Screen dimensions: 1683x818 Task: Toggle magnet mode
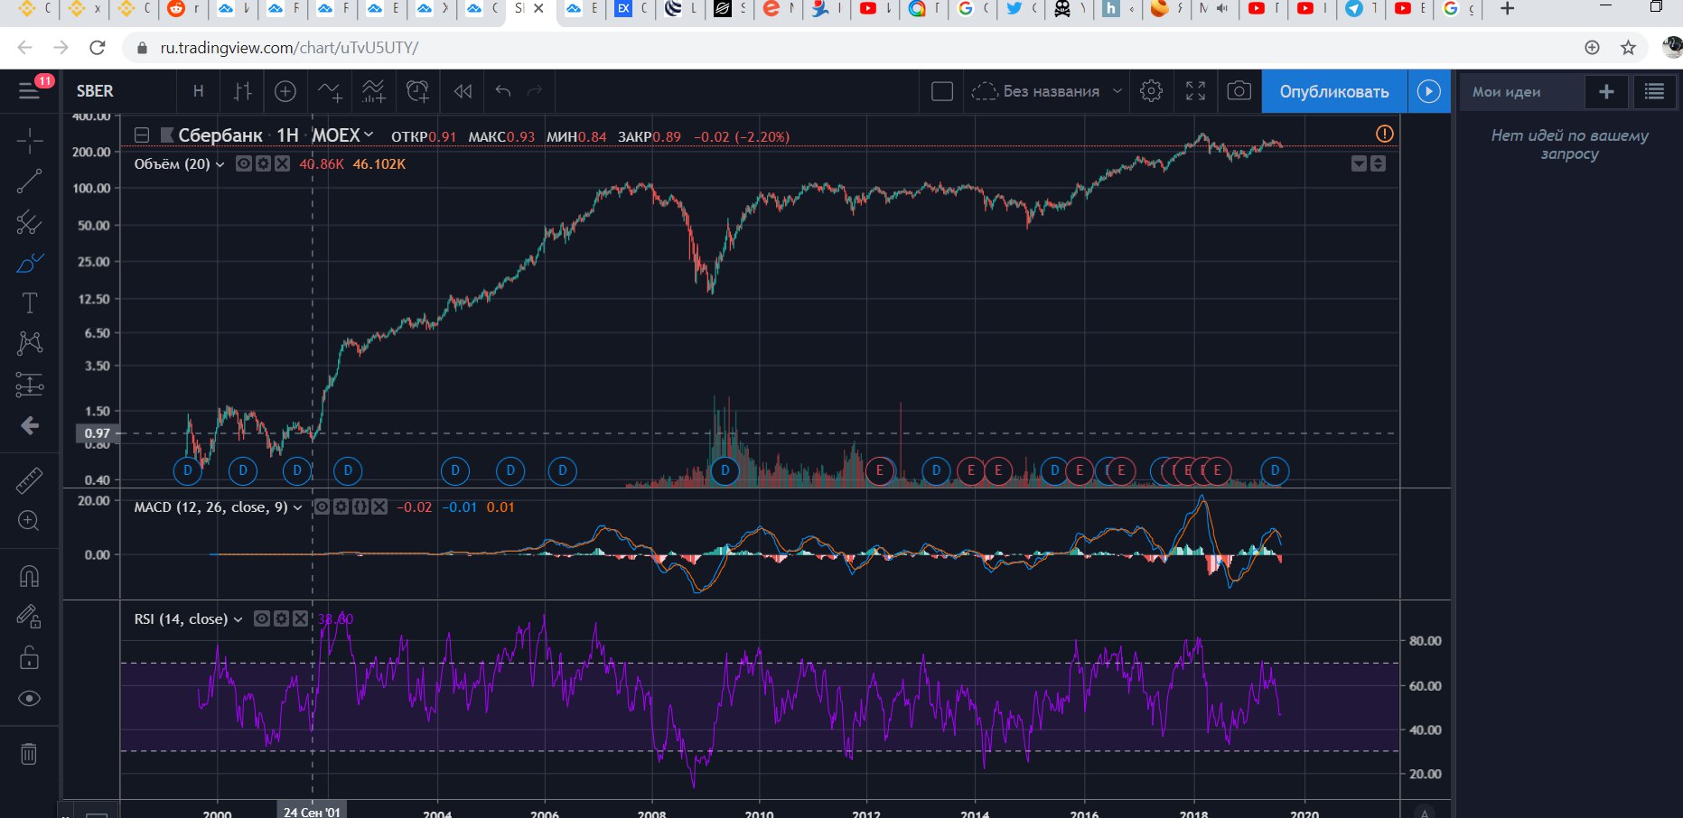(29, 576)
